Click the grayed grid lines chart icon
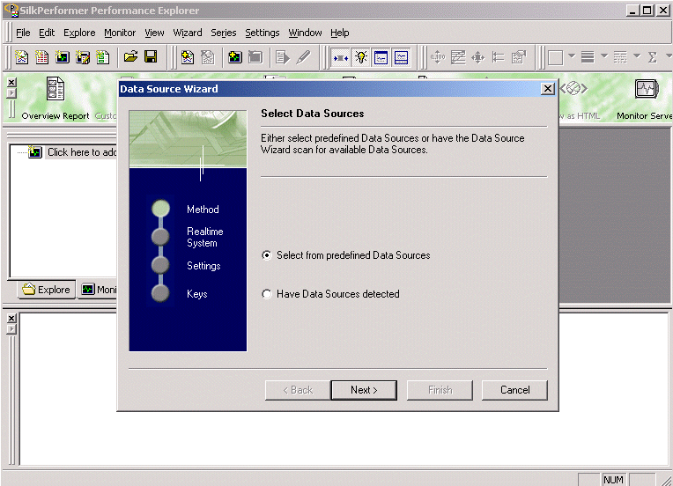This screenshot has height=486, width=673. 458,57
